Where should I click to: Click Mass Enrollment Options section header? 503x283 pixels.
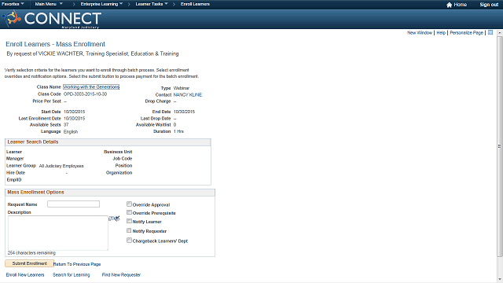pyautogui.click(x=110, y=193)
